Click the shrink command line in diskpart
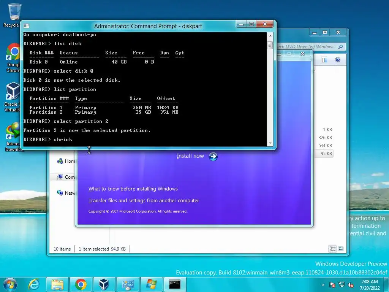The image size is (389, 292). click(47, 140)
